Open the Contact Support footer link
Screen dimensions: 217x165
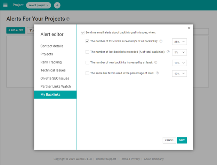point(106,159)
